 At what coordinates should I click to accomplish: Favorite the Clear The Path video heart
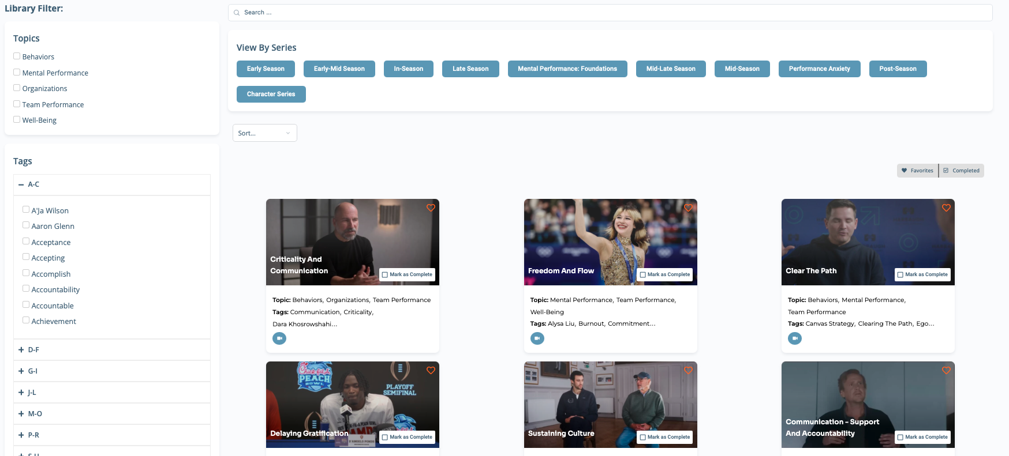tap(946, 208)
